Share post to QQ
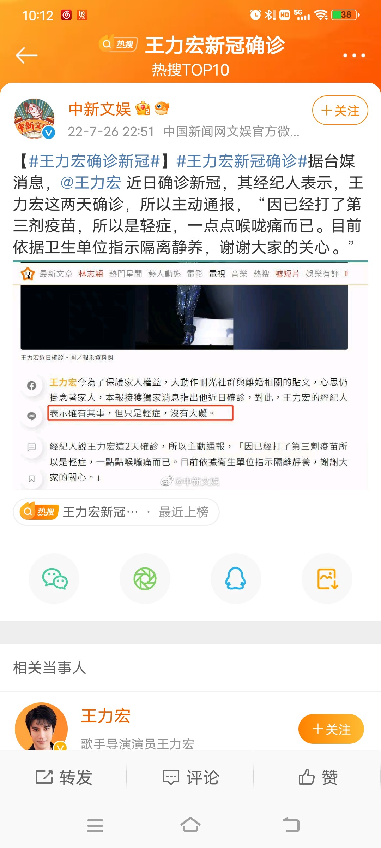 coord(236,579)
